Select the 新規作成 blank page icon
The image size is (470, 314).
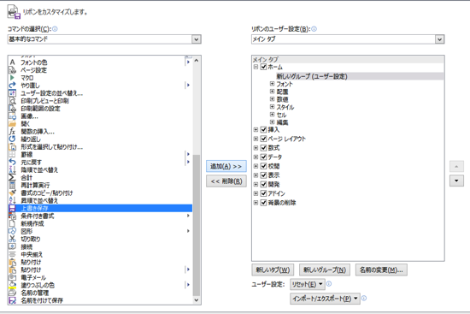pyautogui.click(x=12, y=223)
